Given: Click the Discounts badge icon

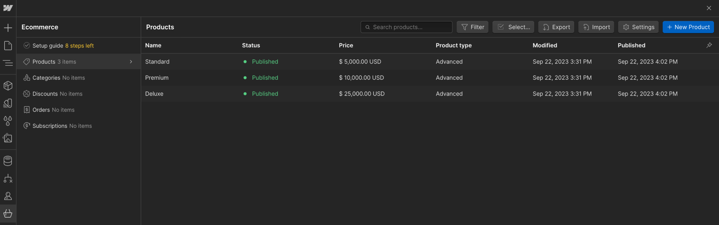Looking at the screenshot, I should point(27,94).
